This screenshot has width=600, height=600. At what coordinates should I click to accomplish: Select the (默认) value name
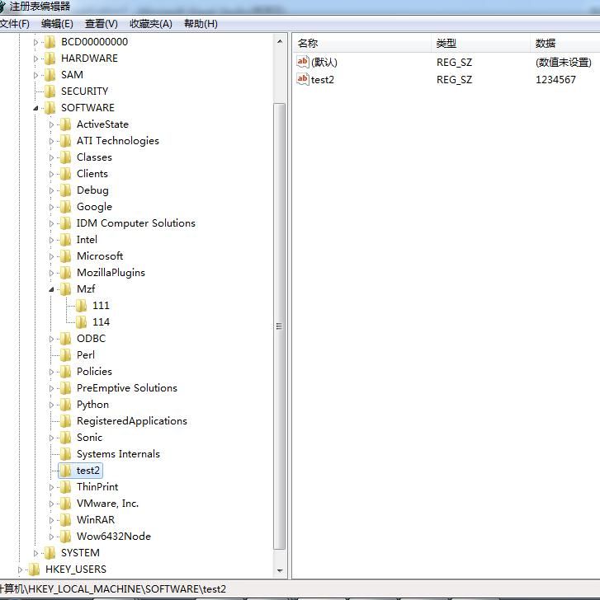pos(324,62)
